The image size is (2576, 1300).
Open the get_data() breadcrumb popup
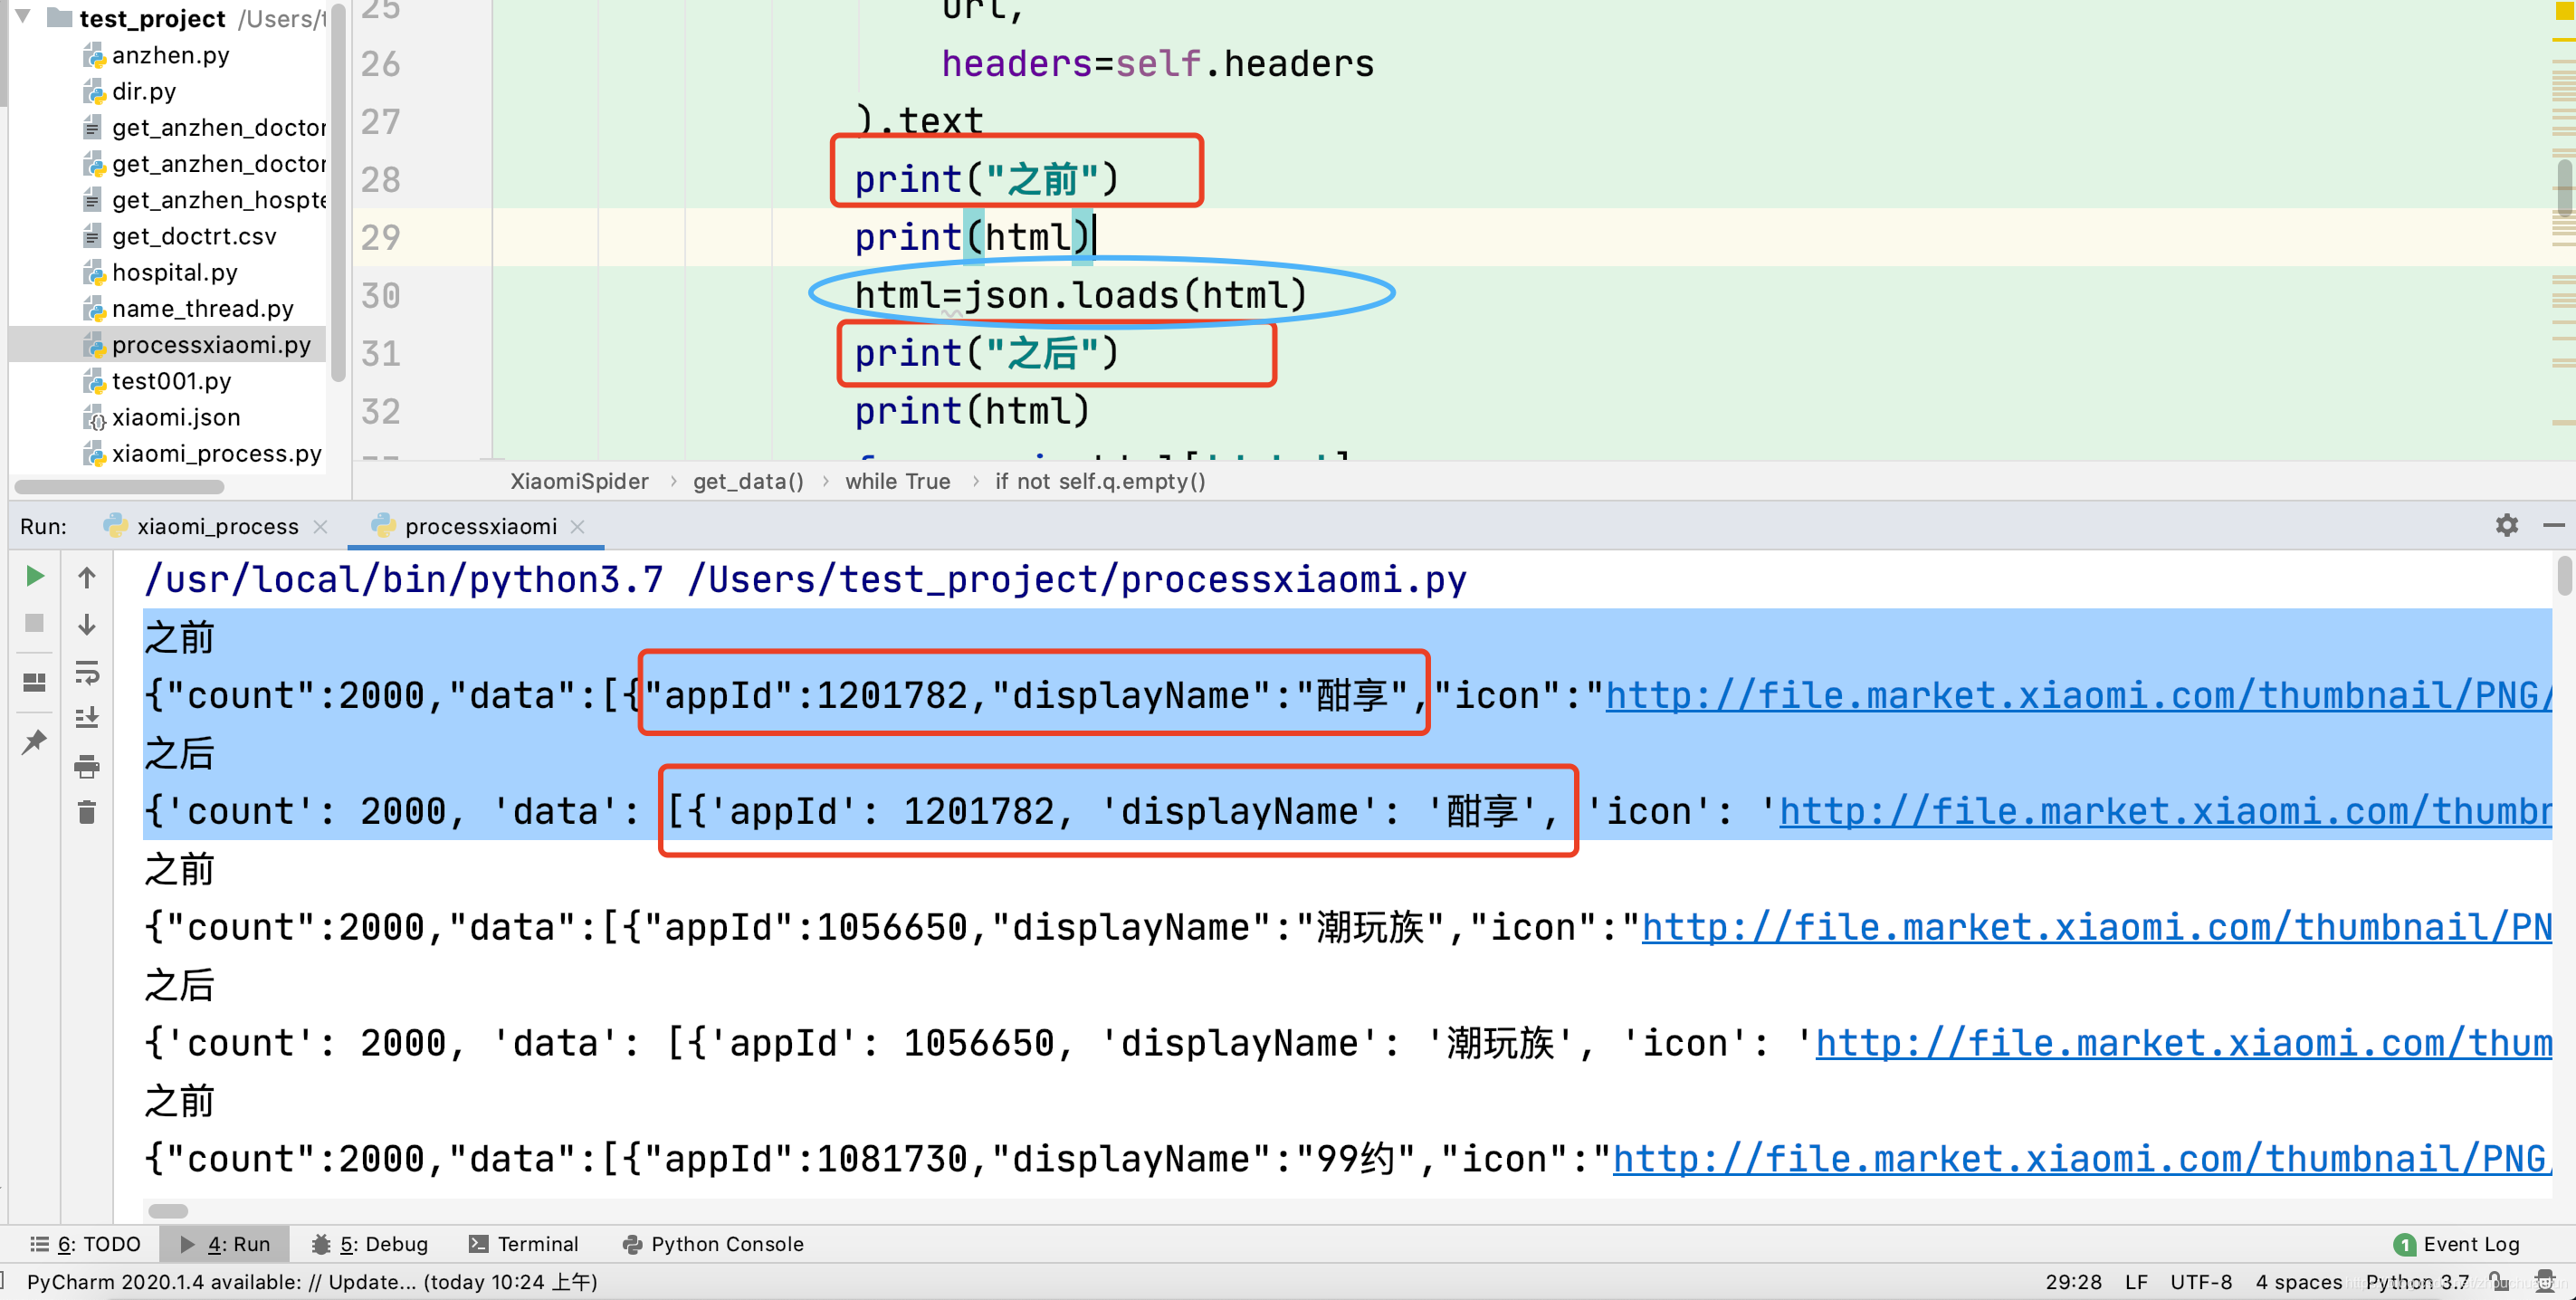pyautogui.click(x=747, y=481)
